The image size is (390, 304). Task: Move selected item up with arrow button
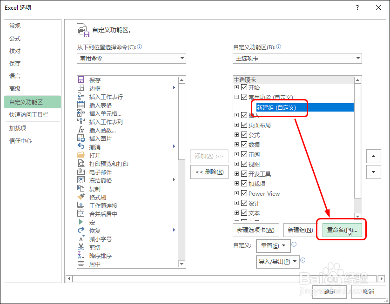(374, 156)
